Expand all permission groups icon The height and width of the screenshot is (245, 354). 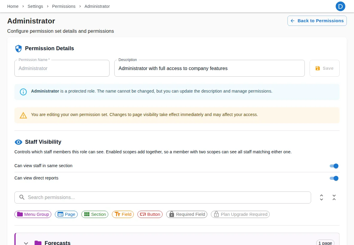click(322, 198)
